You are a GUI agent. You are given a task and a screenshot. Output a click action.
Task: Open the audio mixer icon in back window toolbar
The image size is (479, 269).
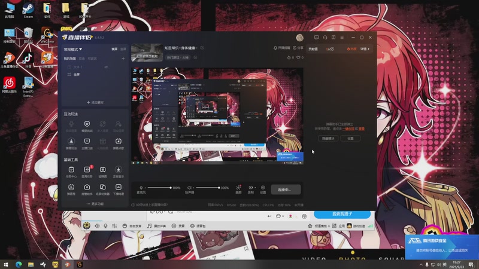pyautogui.click(x=114, y=226)
